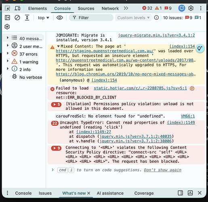
Task: Click the red error count 32 badge
Action: point(147,8)
